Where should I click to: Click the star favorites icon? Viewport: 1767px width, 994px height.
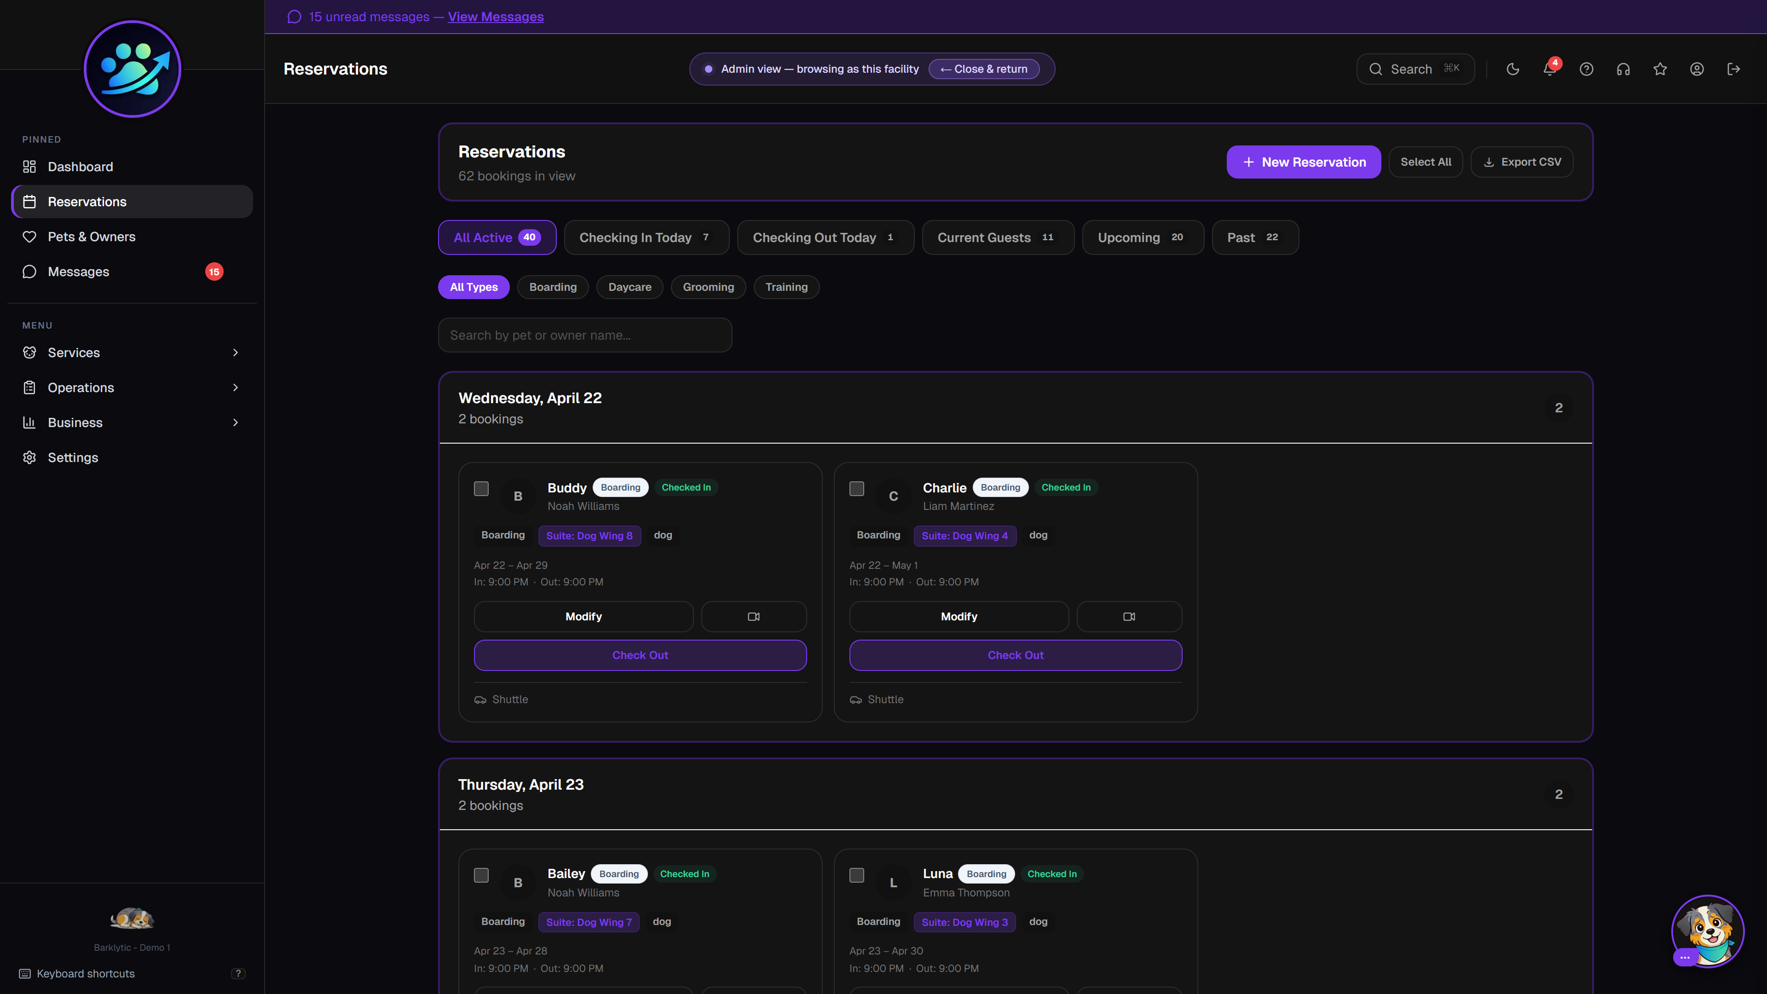coord(1660,69)
